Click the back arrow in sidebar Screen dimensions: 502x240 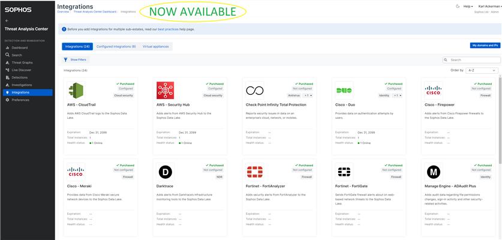(x=7, y=21)
